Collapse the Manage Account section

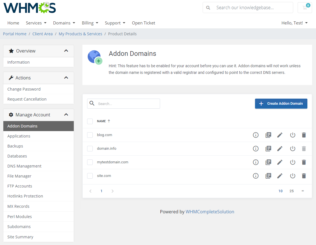pos(66,114)
